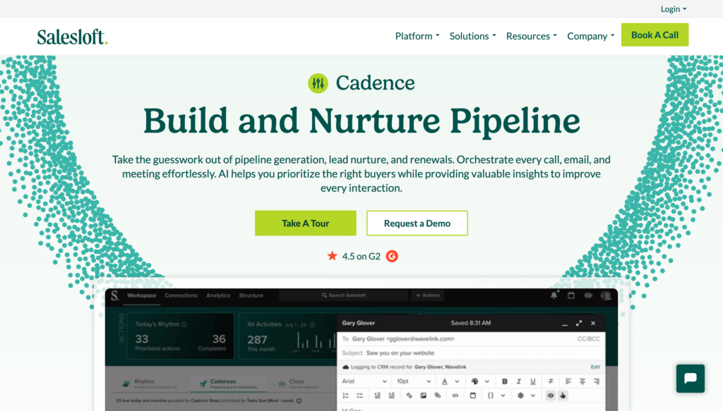Switch to the Structure tab
The width and height of the screenshot is (723, 411).
pyautogui.click(x=251, y=295)
